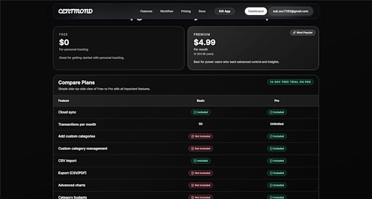Click the Custom category management feature label
The image size is (372, 199).
pyautogui.click(x=83, y=149)
